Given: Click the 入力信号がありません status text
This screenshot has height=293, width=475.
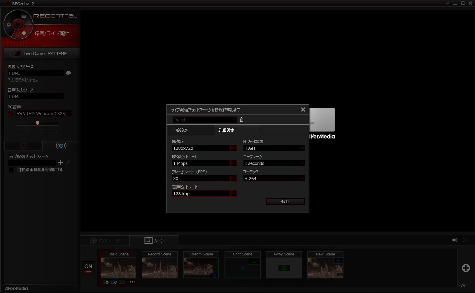Looking at the screenshot, I should pyautogui.click(x=23, y=80).
